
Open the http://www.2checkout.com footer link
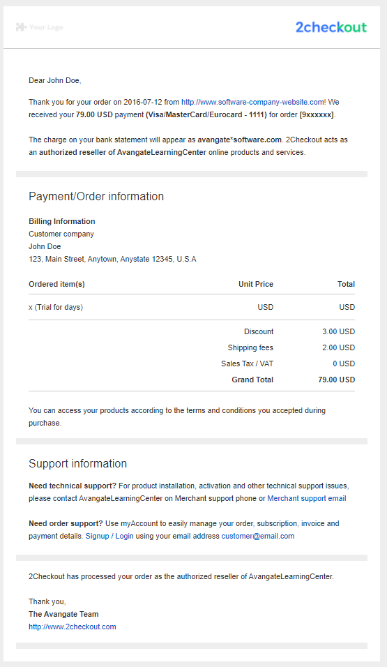tap(73, 627)
